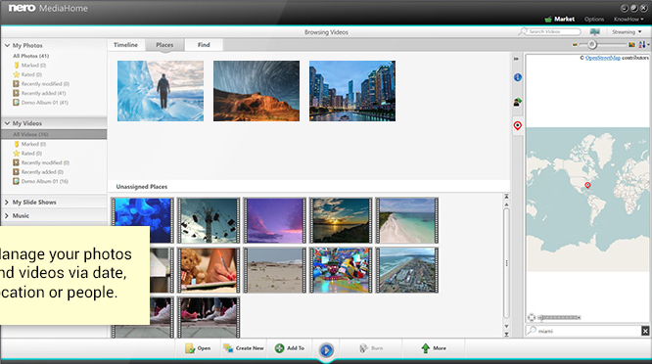The height and width of the screenshot is (364, 652).
Task: Select the red Places map pin icon
Action: point(517,125)
